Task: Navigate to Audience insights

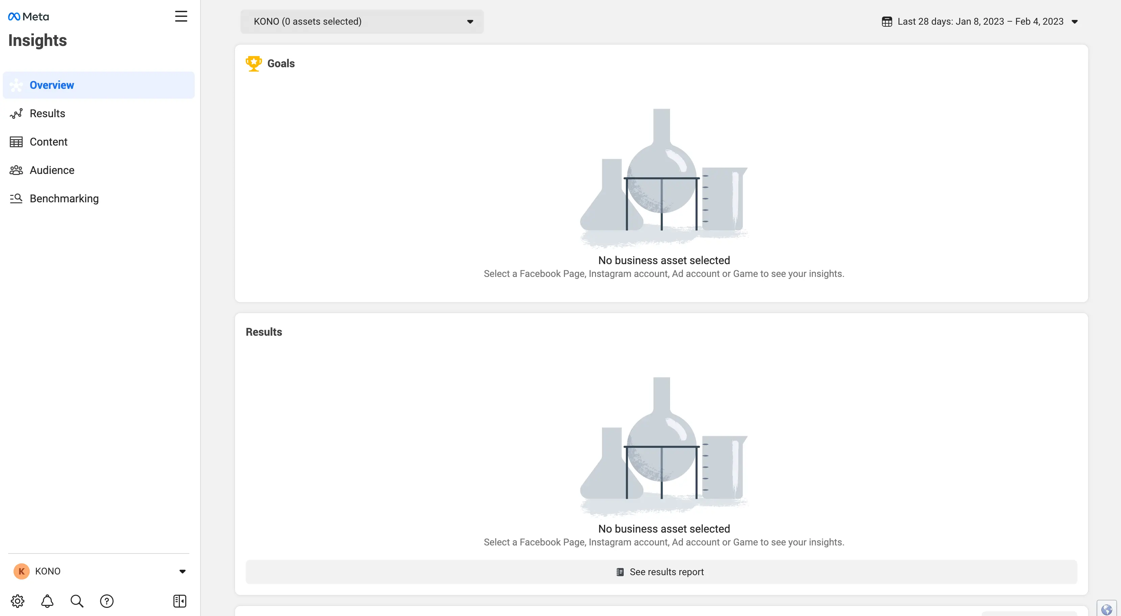Action: click(52, 170)
